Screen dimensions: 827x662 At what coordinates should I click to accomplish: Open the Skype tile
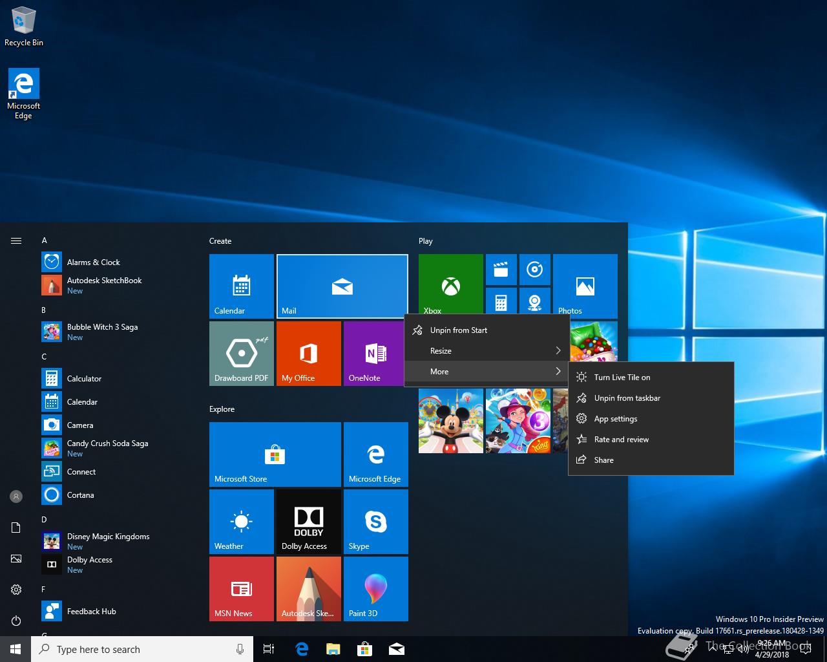375,521
